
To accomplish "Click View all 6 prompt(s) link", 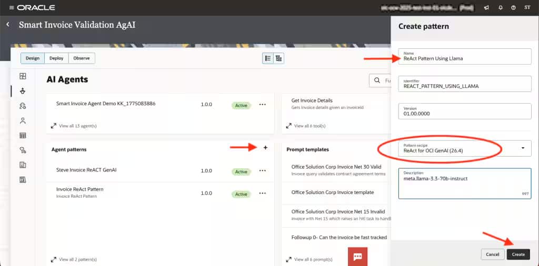I will point(313,260).
